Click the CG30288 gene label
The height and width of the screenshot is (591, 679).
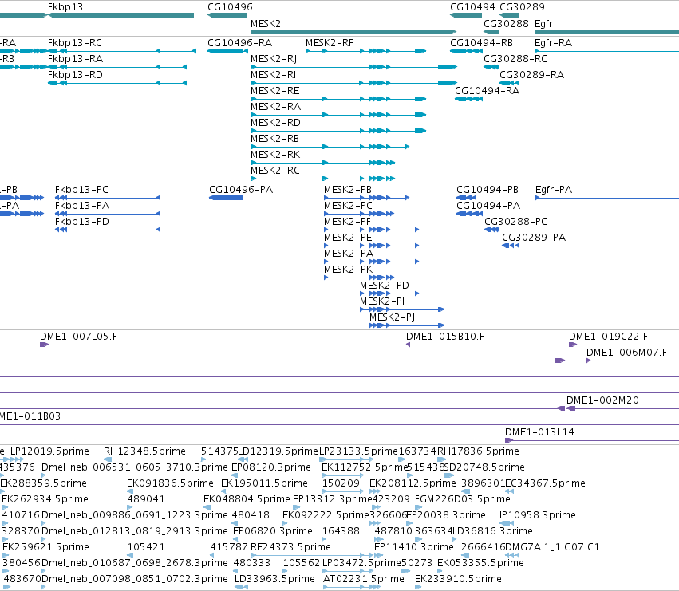(x=506, y=23)
